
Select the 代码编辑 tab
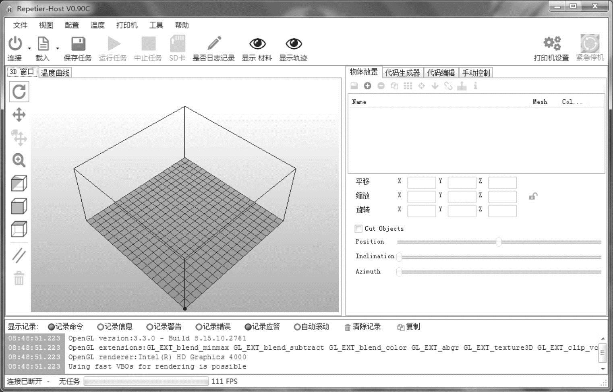441,73
